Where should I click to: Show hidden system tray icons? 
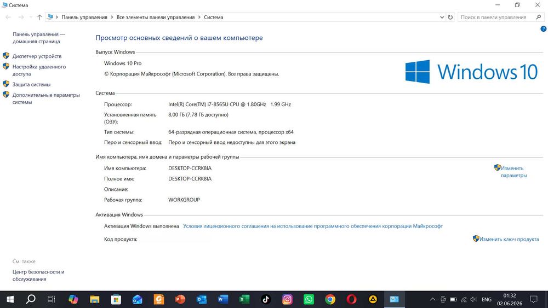click(x=432, y=299)
